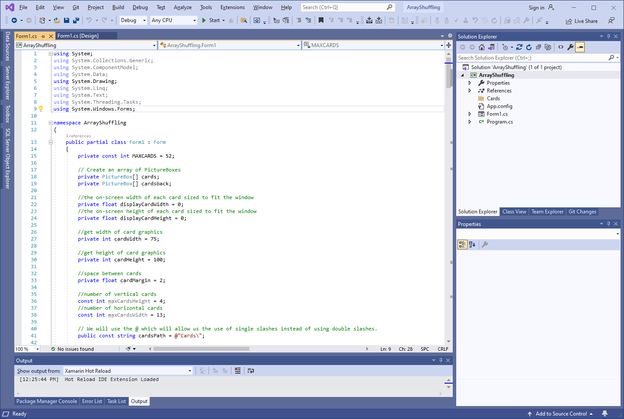Click the Live Share button
624x419 pixels.
coord(582,21)
